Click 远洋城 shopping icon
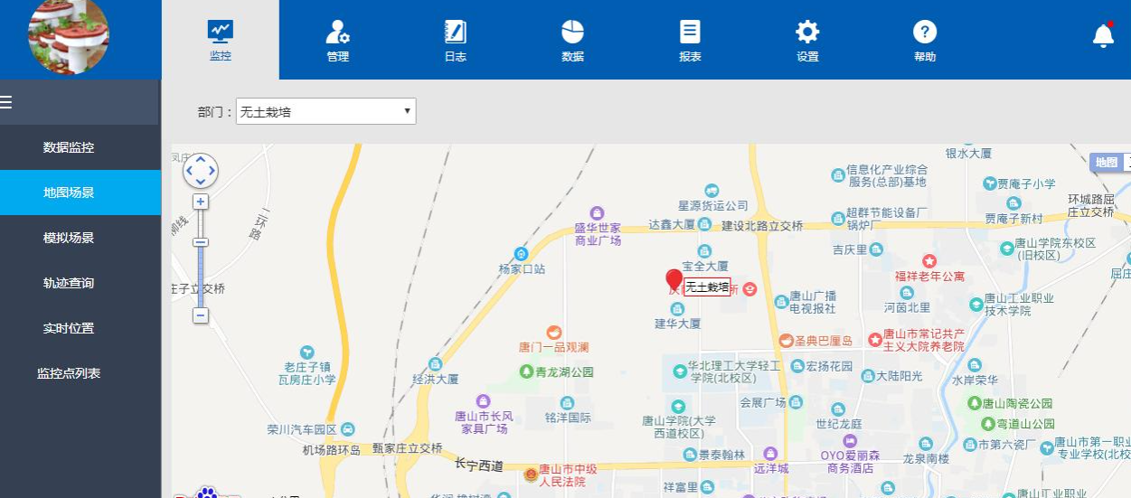This screenshot has width=1131, height=498. 769,453
